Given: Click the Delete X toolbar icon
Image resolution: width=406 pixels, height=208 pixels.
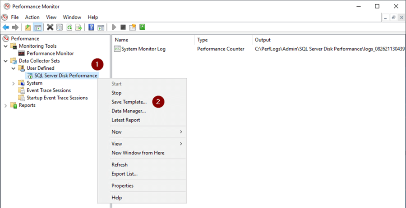Looking at the screenshot, I should [x=50, y=27].
